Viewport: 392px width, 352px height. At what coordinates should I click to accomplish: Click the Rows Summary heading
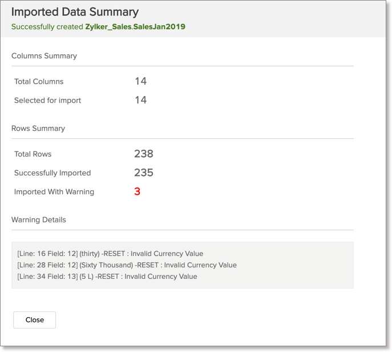pyautogui.click(x=38, y=129)
